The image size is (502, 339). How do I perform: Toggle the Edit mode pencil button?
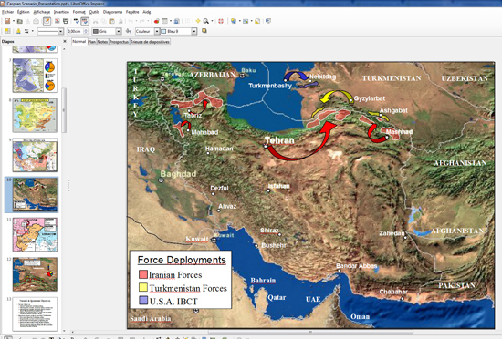coord(47,21)
